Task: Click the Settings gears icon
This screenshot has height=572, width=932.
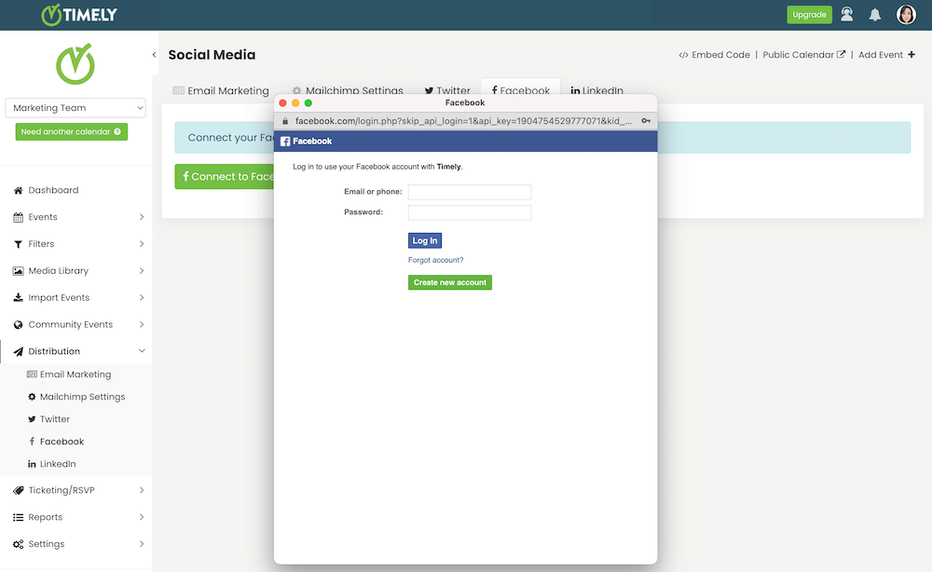Action: [18, 544]
